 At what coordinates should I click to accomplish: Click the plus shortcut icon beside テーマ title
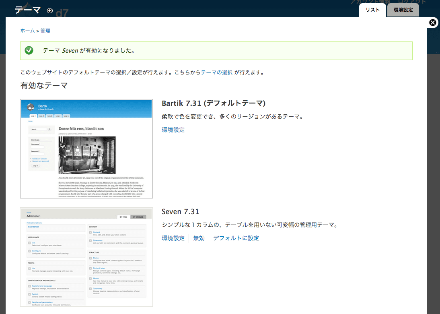point(49,11)
